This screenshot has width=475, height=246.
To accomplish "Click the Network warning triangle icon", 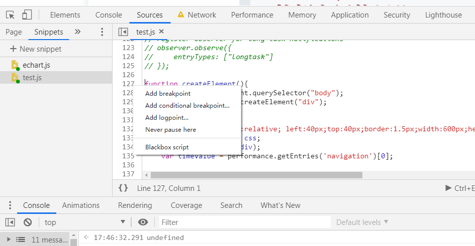I will [x=181, y=15].
